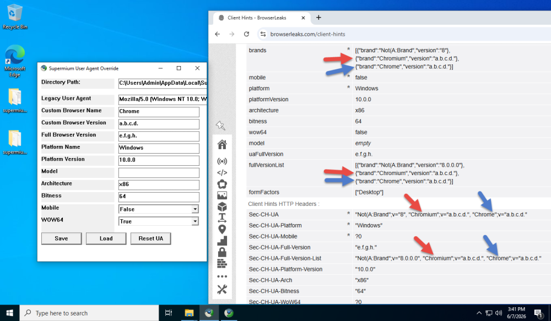Click the Platform Version field

coord(159,160)
